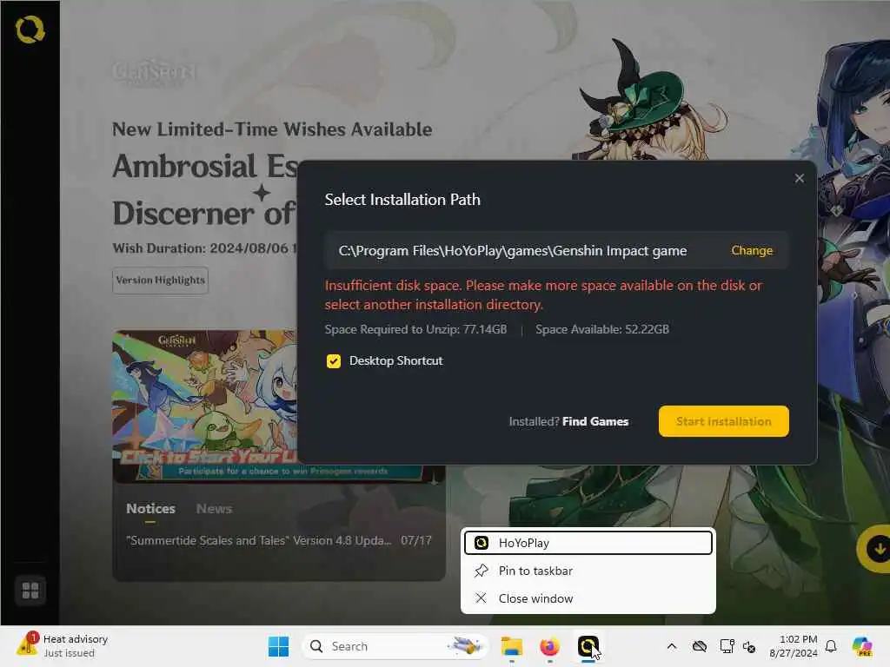Click the Space Available 52.22GB text
This screenshot has height=667, width=890.
click(x=602, y=329)
